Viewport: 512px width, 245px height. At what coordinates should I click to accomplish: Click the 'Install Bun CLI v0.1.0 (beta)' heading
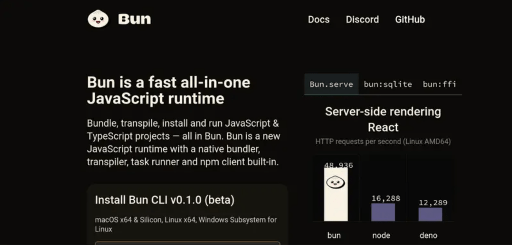click(165, 200)
